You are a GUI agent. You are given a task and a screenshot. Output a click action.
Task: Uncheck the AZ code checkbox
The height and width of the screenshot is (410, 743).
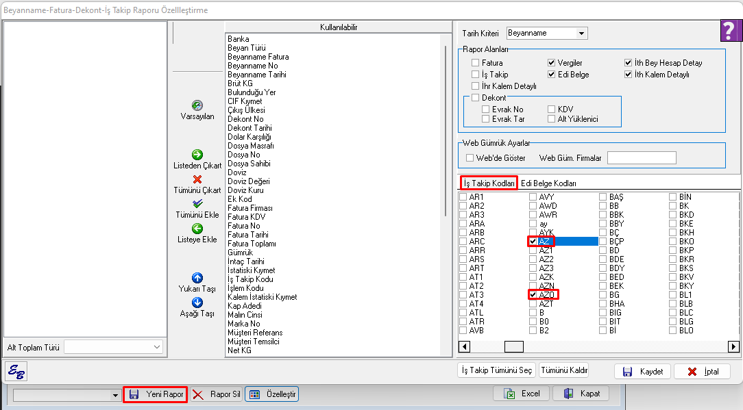point(533,242)
